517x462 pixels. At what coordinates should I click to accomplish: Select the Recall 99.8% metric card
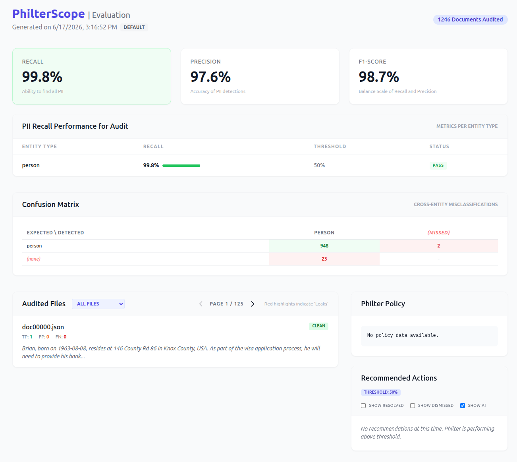click(92, 76)
